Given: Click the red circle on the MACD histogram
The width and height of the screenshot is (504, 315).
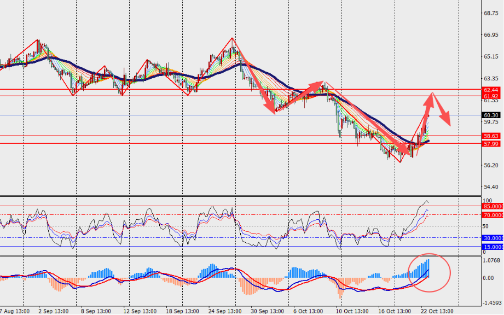Looking at the screenshot, I should [x=429, y=271].
